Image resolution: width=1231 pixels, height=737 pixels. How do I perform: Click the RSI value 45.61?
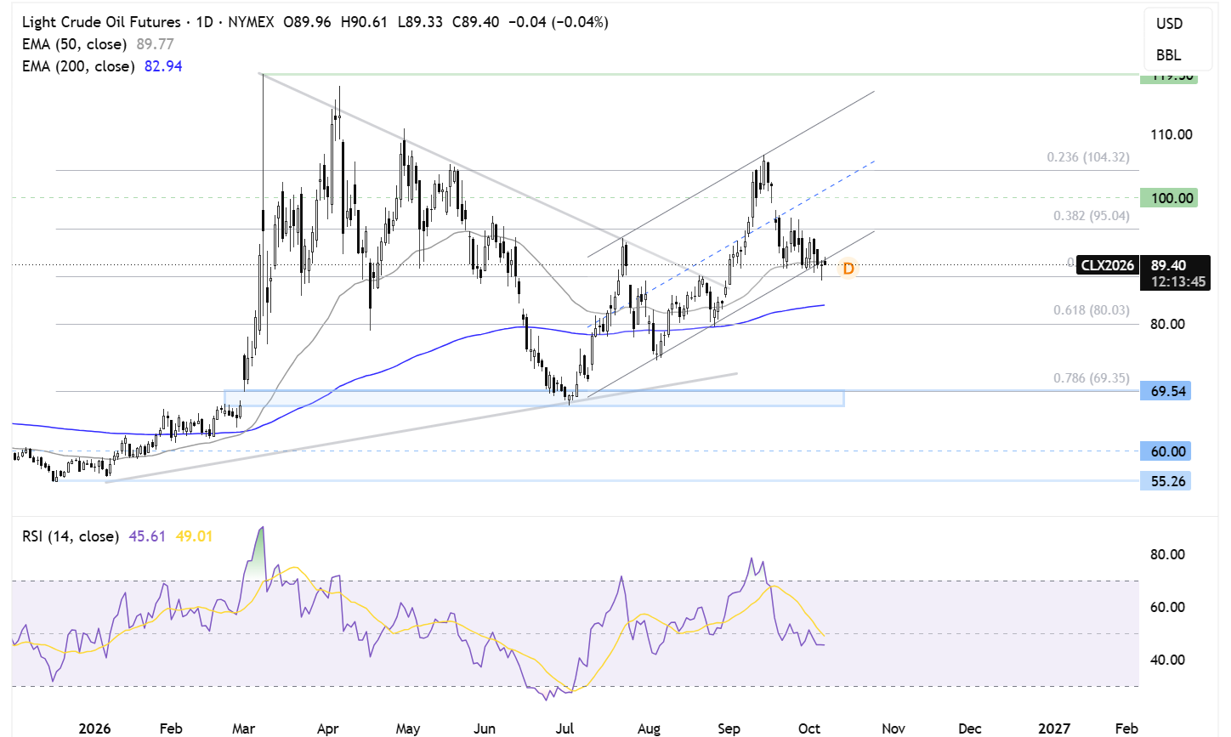coord(147,536)
